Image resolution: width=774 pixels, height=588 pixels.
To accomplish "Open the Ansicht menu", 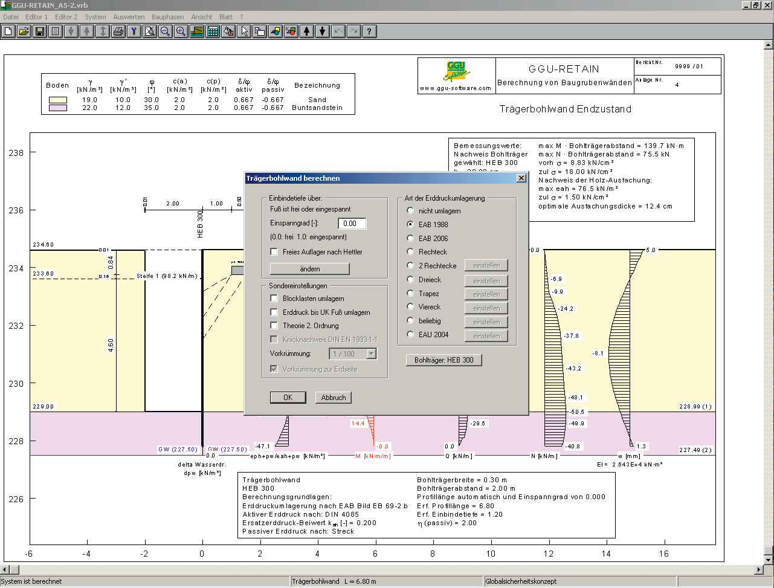I will click(202, 17).
